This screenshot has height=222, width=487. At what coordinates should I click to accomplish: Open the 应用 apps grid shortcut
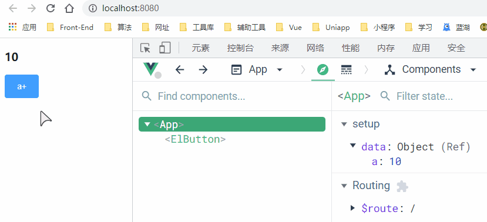(x=22, y=28)
